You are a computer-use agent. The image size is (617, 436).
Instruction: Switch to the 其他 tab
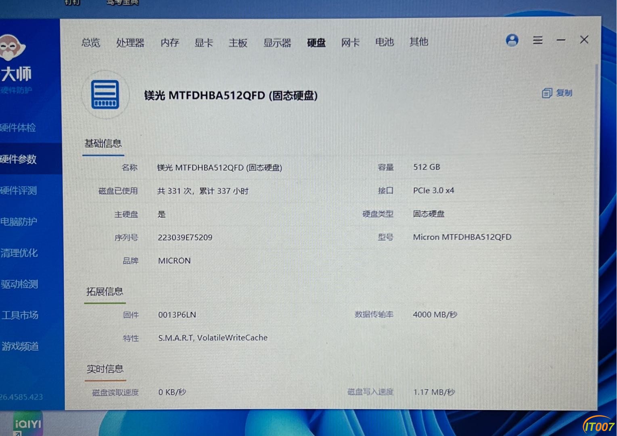(x=418, y=42)
